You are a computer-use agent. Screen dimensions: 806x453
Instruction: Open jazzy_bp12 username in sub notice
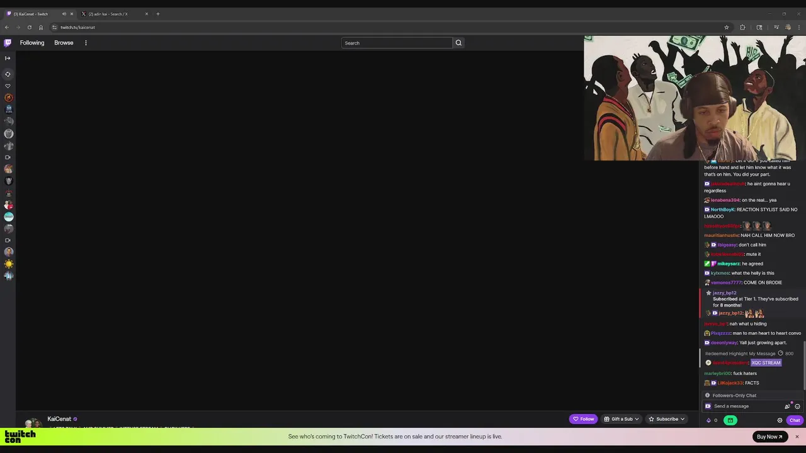[x=724, y=293]
